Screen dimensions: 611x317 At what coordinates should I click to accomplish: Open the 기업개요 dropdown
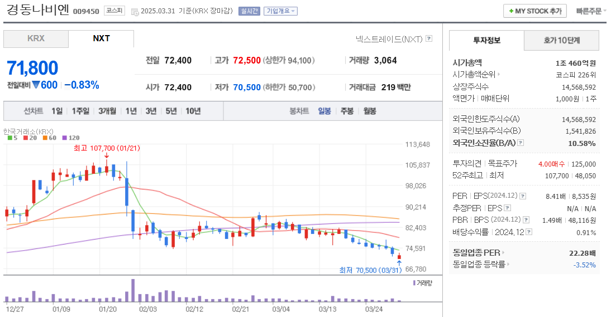click(280, 11)
